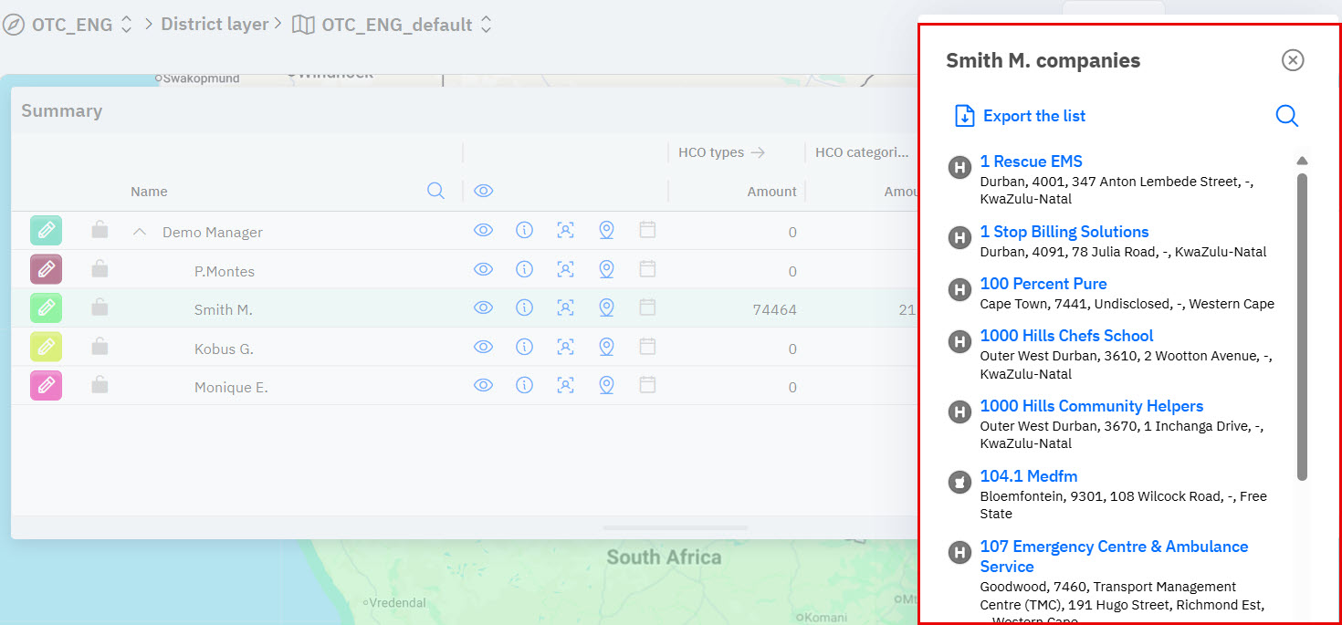Click the search icon beside Name column
This screenshot has height=625, width=1342.
click(435, 191)
